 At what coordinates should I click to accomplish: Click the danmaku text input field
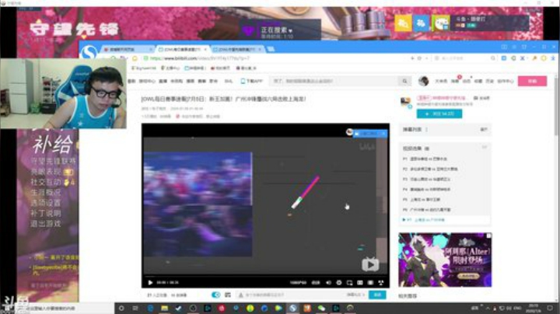pyautogui.click(x=291, y=295)
